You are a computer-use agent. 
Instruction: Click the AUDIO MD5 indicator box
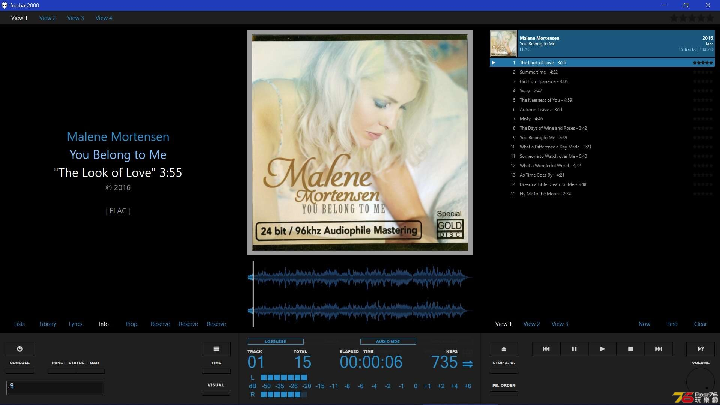coord(388,342)
